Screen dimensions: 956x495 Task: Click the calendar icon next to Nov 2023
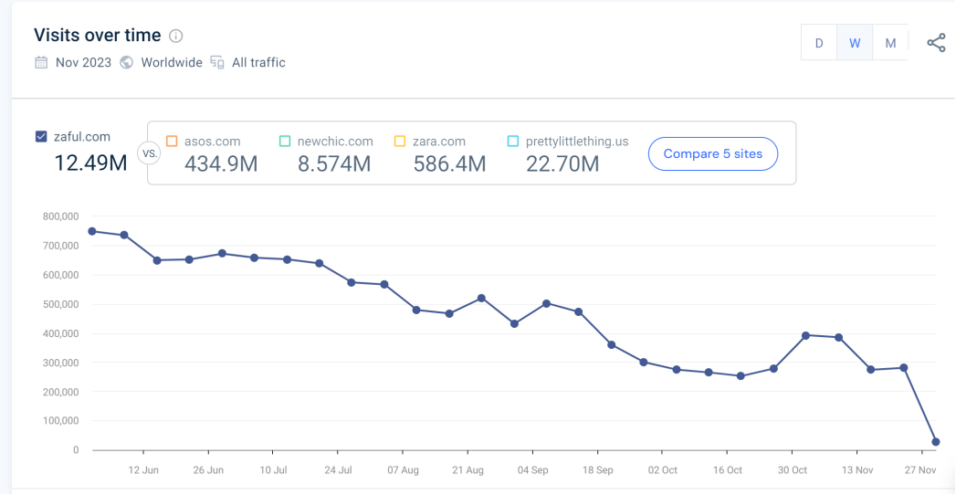point(41,63)
